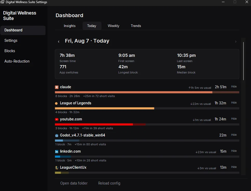Click the linkedin.com usage bar
The width and height of the screenshot is (251, 191).
(147, 157)
